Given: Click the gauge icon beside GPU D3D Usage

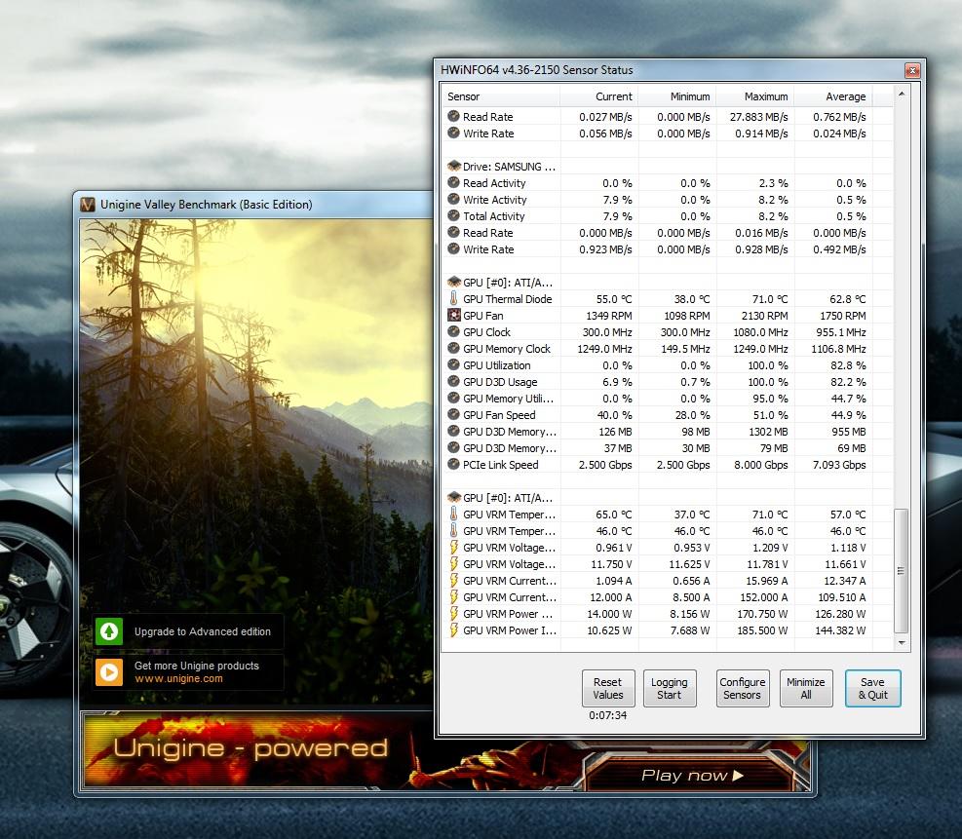Looking at the screenshot, I should [x=453, y=381].
